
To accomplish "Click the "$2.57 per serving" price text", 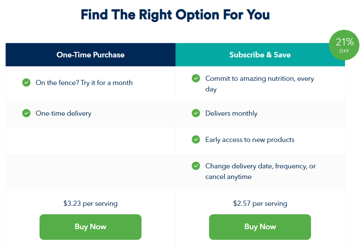I will point(260,204).
